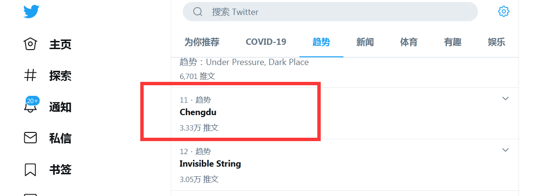Switch to the 为你推荐 tab
The height and width of the screenshot is (196, 535).
(x=202, y=42)
